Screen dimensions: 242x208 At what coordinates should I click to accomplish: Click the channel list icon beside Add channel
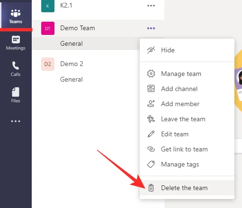tap(151, 89)
